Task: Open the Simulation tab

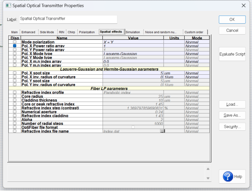Action: 132,32
